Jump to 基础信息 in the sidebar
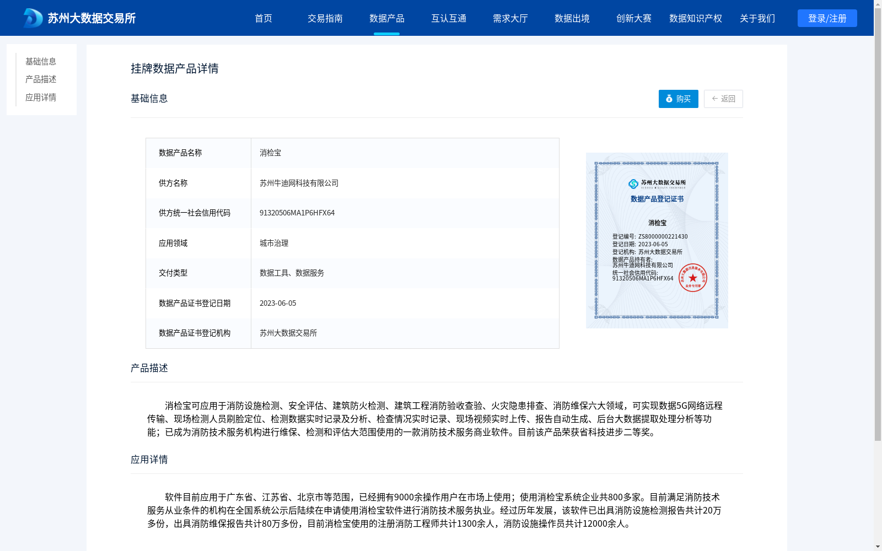 (x=41, y=62)
